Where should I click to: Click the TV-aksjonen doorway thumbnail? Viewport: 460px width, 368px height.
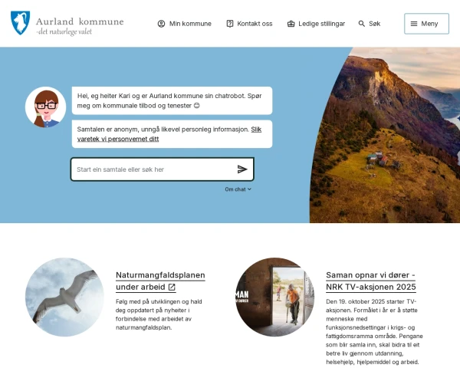point(275,297)
